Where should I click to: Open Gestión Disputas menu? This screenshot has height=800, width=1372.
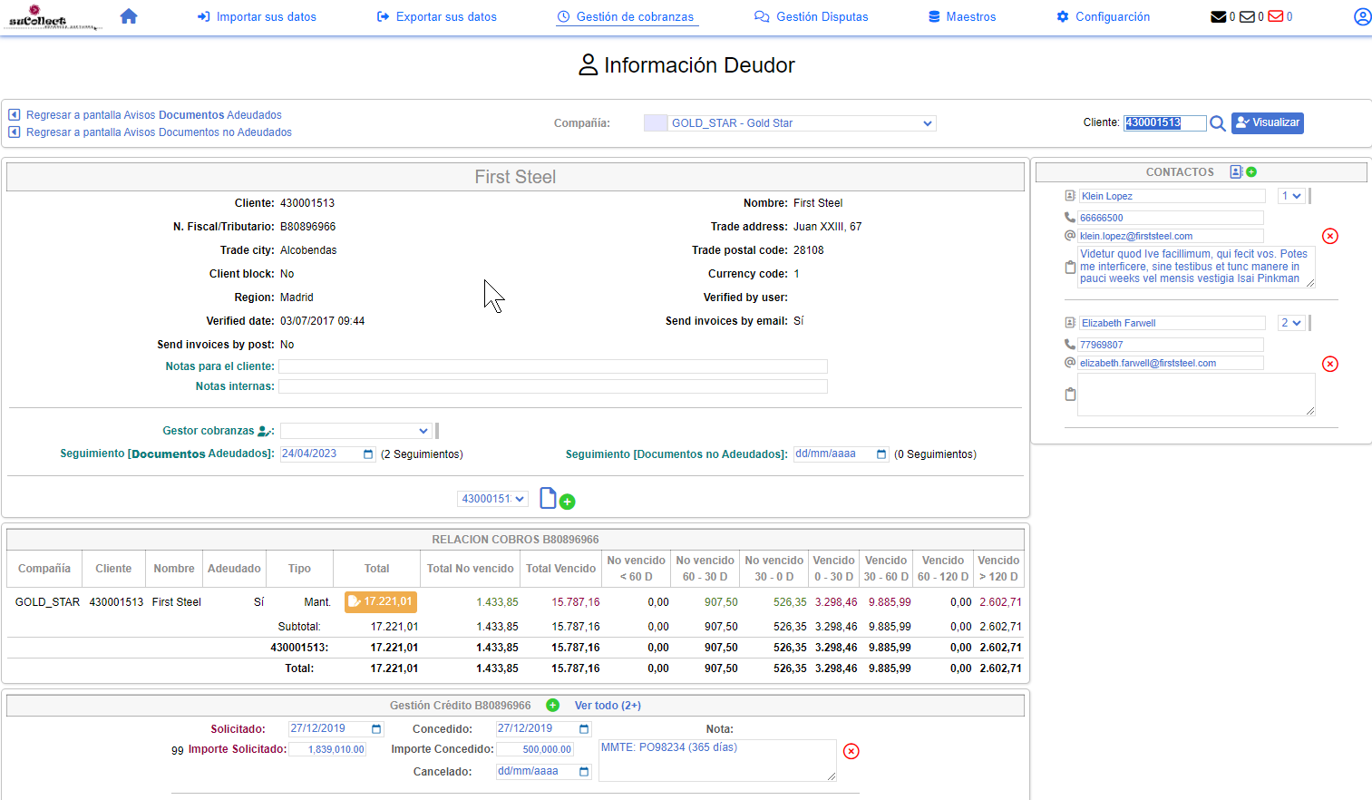tap(812, 16)
